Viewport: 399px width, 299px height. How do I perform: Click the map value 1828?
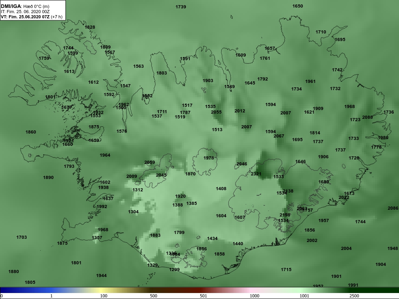90,27
